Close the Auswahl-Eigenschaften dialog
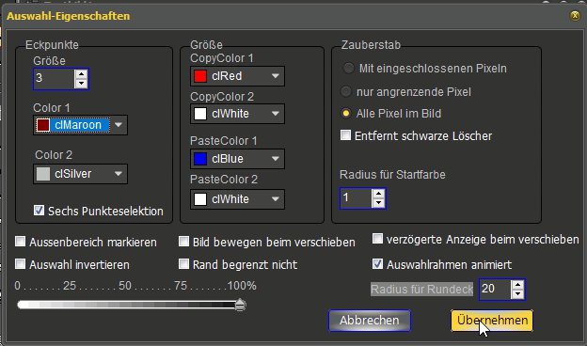Image resolution: width=587 pixels, height=346 pixels. (x=575, y=15)
